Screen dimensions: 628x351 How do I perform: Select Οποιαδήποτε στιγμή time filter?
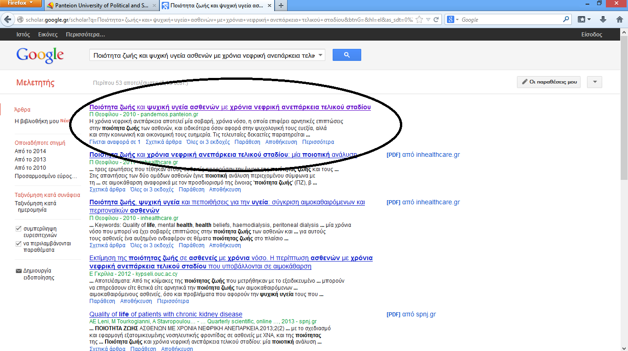click(x=40, y=143)
